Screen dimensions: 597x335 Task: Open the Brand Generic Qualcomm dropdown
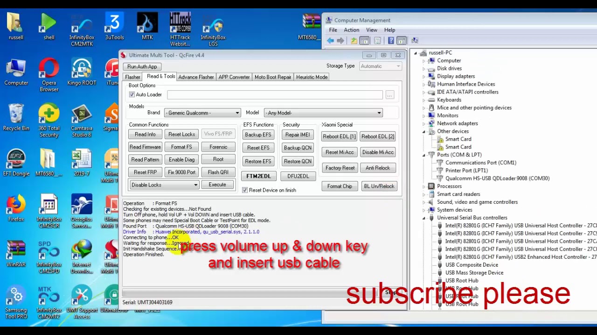(202, 113)
